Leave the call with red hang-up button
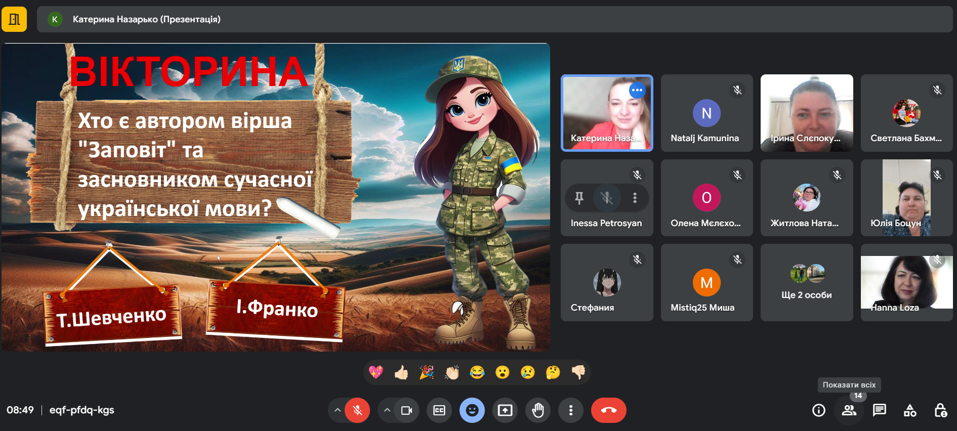 pyautogui.click(x=608, y=410)
